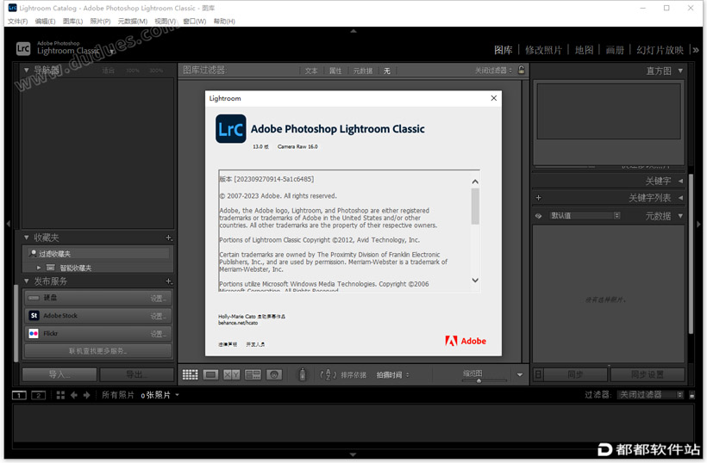Toggle the filter lock icon
This screenshot has height=463, width=707.
[522, 70]
